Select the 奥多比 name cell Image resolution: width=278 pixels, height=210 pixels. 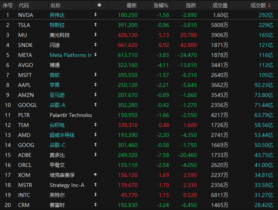pyautogui.click(x=57, y=155)
